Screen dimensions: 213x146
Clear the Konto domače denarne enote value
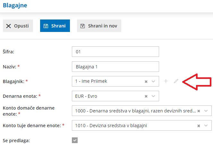pos(199,111)
